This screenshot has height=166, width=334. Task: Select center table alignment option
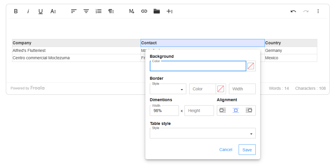236,110
